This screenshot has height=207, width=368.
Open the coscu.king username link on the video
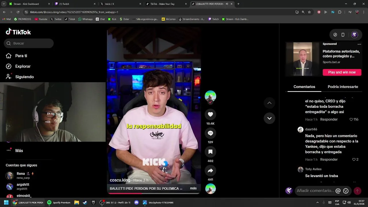click(120, 180)
